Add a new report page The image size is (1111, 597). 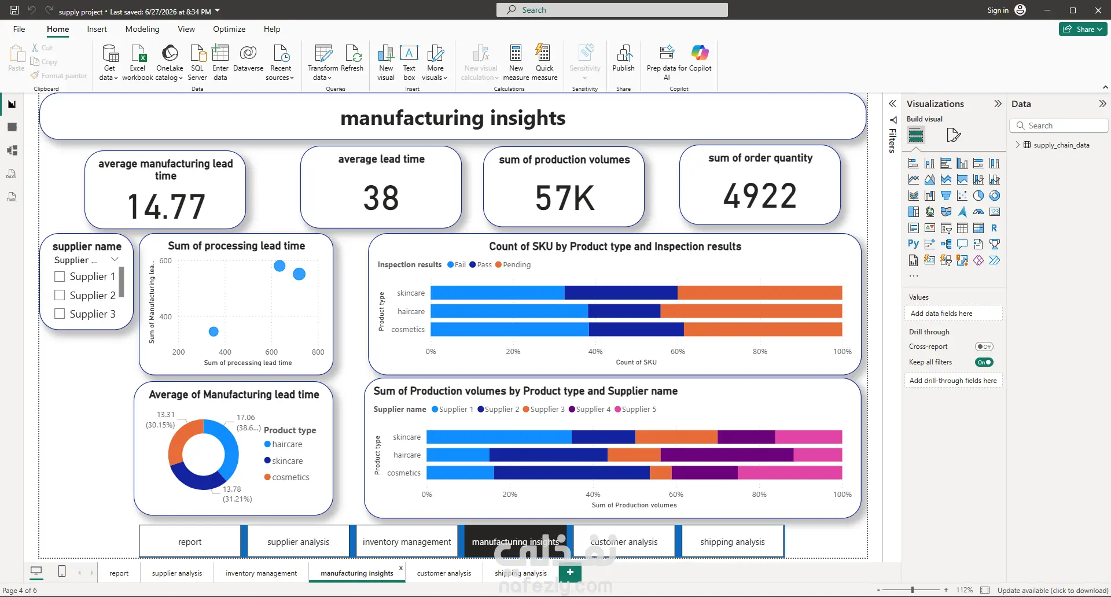[x=570, y=573]
